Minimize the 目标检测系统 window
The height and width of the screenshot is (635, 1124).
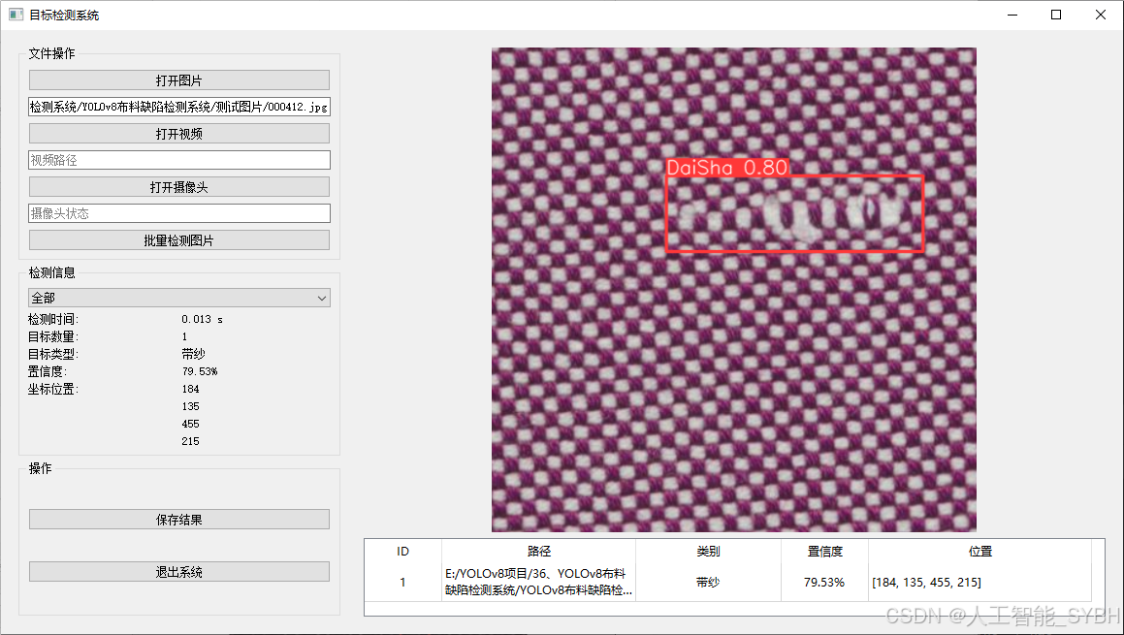click(1012, 15)
